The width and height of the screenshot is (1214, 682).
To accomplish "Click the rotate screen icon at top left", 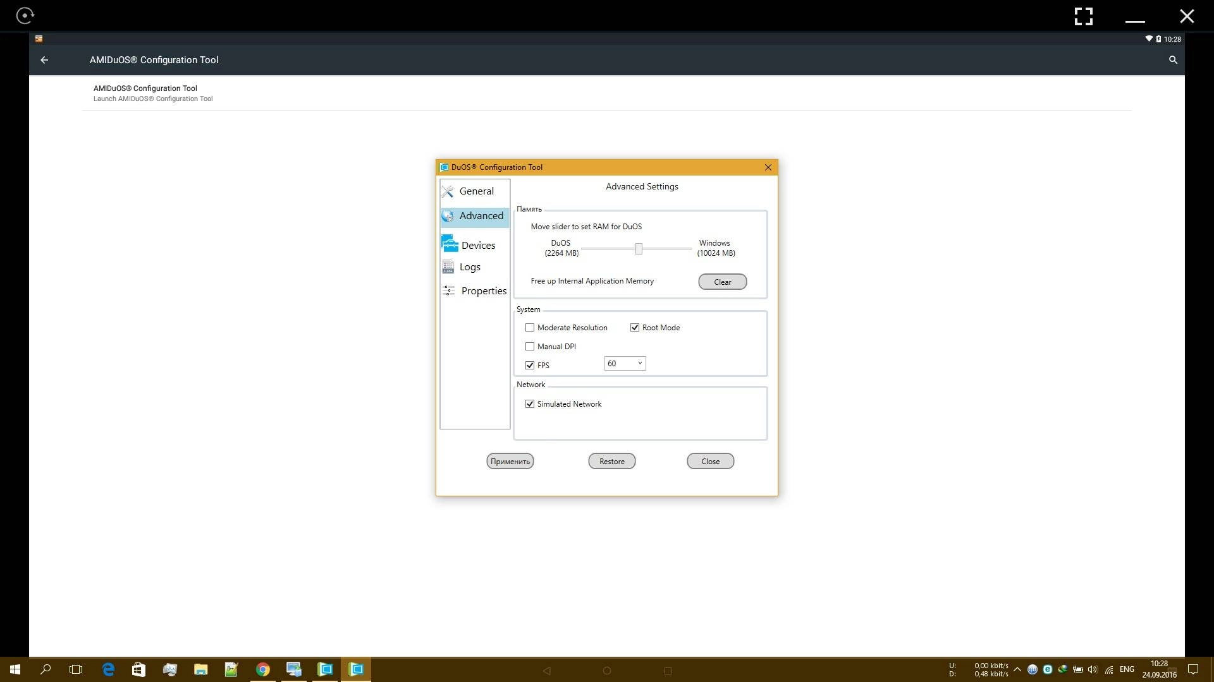I will [x=25, y=16].
